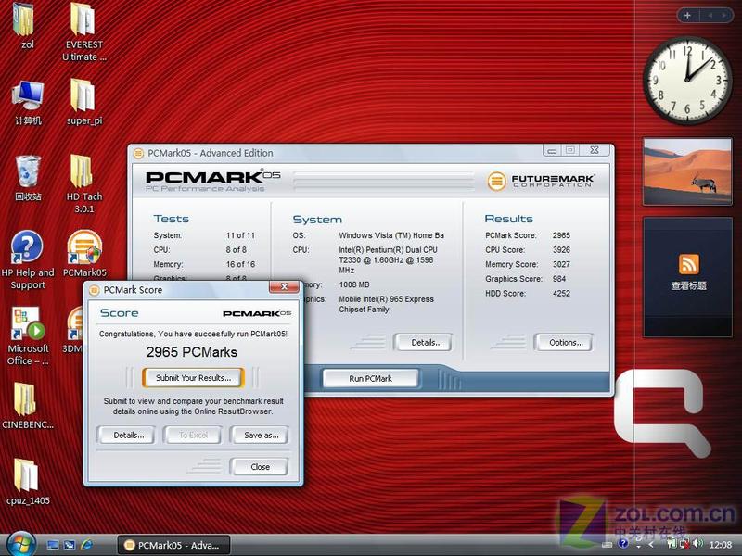Minimize the PCMark05 main window
This screenshot has height=556, width=742.
coord(552,151)
